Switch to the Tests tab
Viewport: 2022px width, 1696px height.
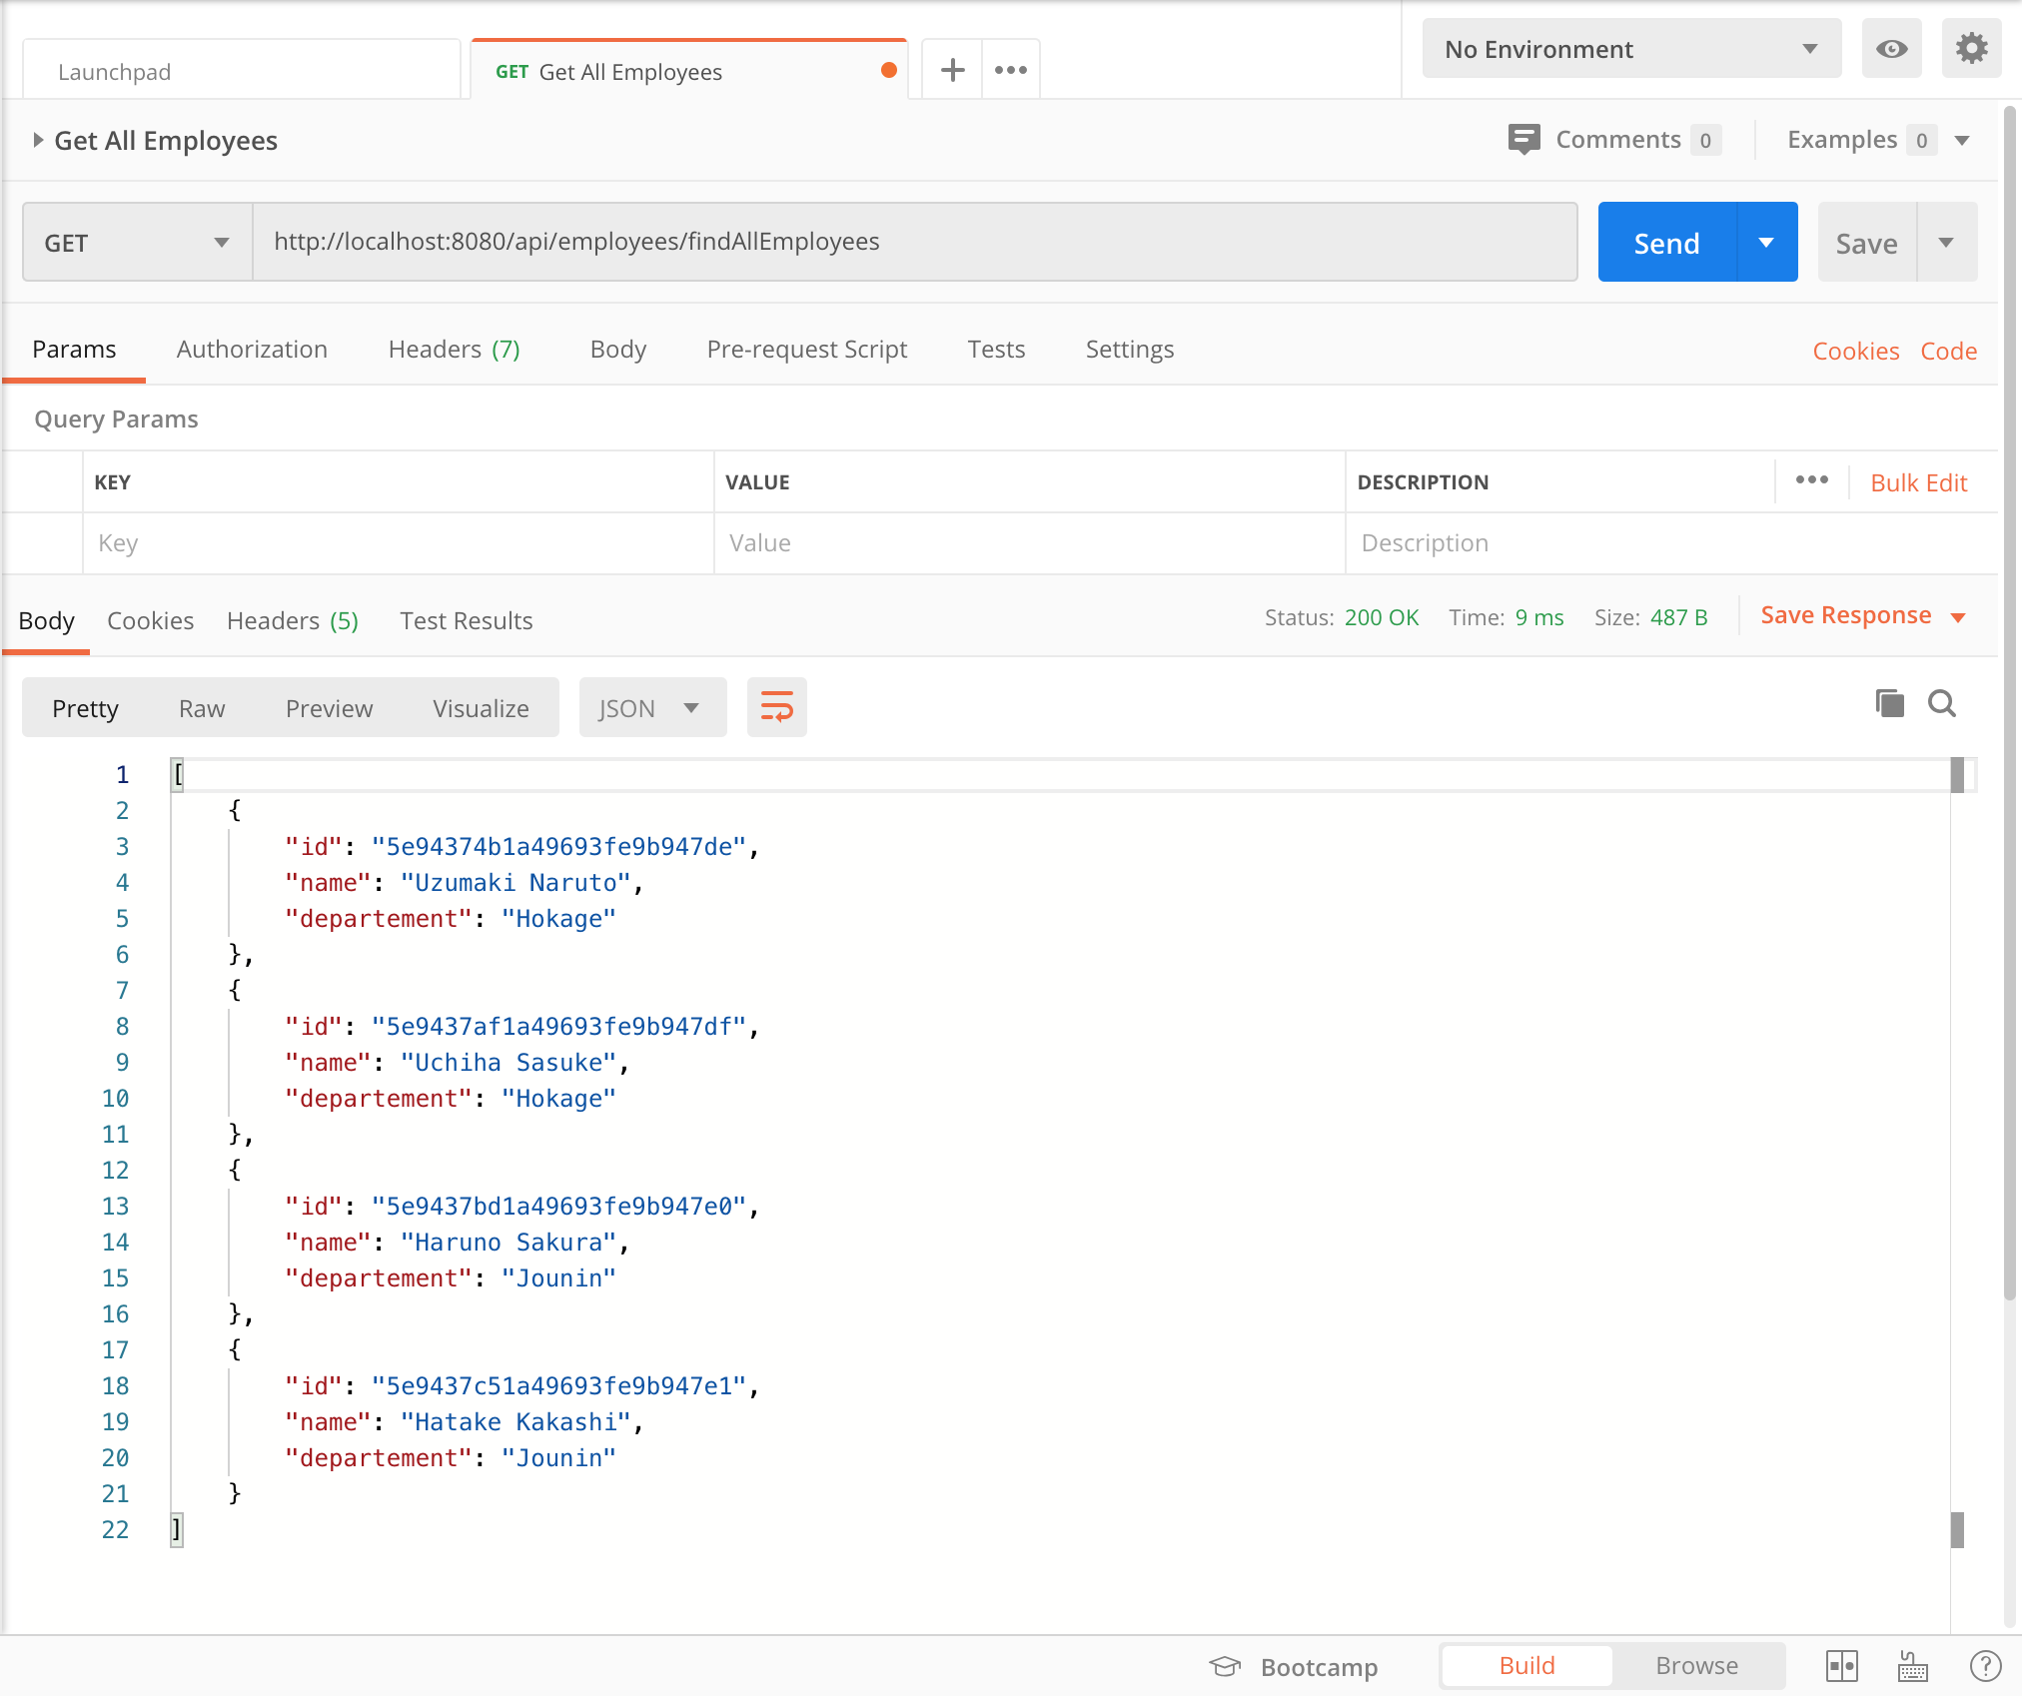[996, 349]
